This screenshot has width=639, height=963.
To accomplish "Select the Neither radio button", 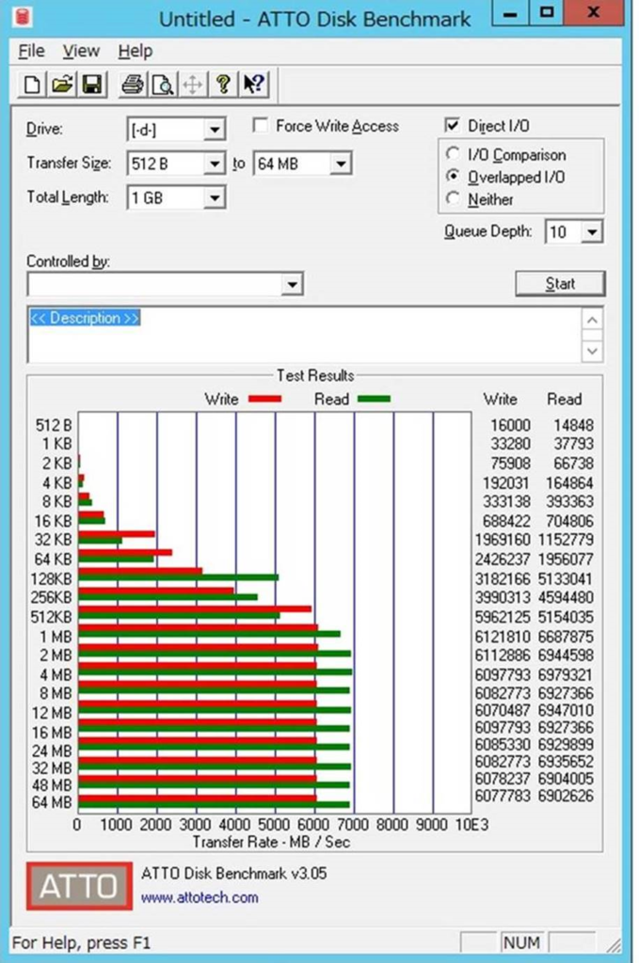I will pyautogui.click(x=453, y=198).
